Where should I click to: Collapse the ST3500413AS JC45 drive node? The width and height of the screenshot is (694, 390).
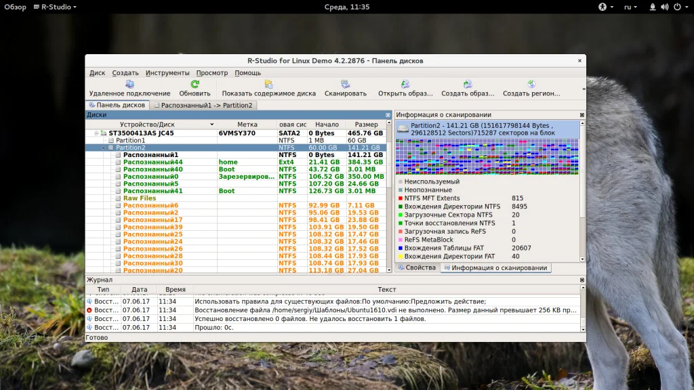point(96,133)
